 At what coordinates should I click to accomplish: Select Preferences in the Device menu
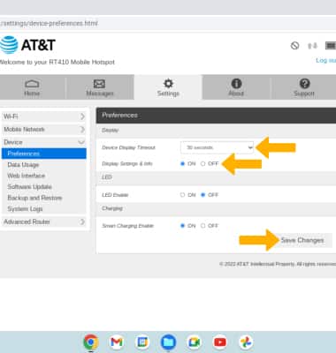[43, 154]
